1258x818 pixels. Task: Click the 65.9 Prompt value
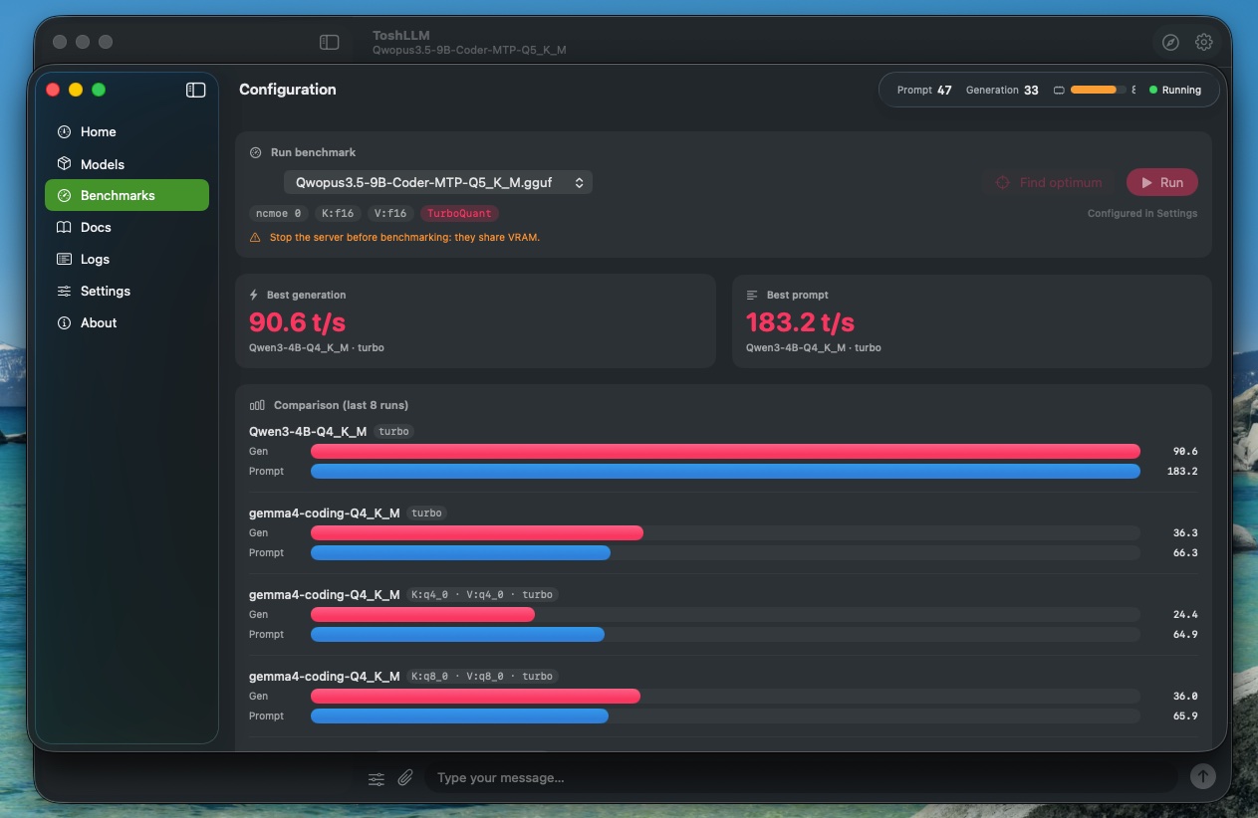coord(1185,716)
